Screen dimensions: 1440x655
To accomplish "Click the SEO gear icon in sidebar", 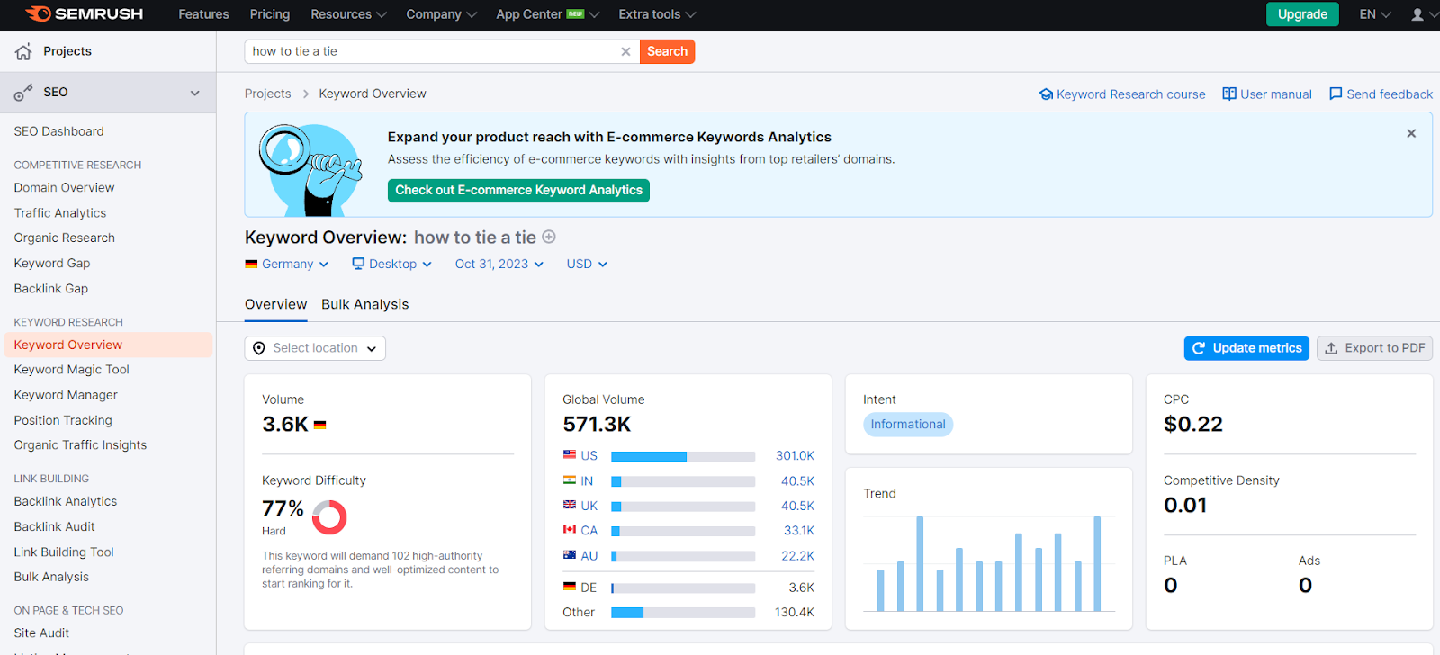I will pyautogui.click(x=23, y=92).
